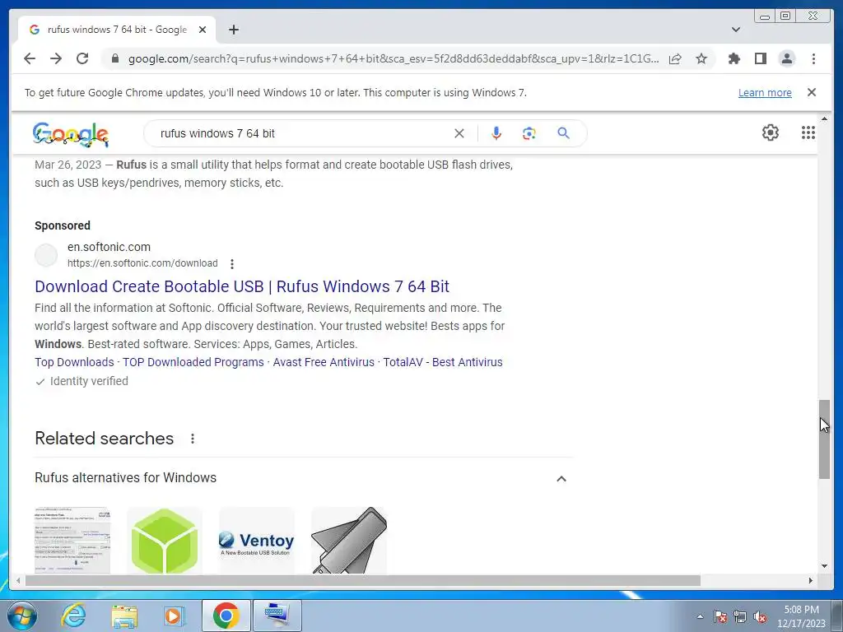
Task: Click the vertical page scrollbar thumb
Action: (x=824, y=439)
